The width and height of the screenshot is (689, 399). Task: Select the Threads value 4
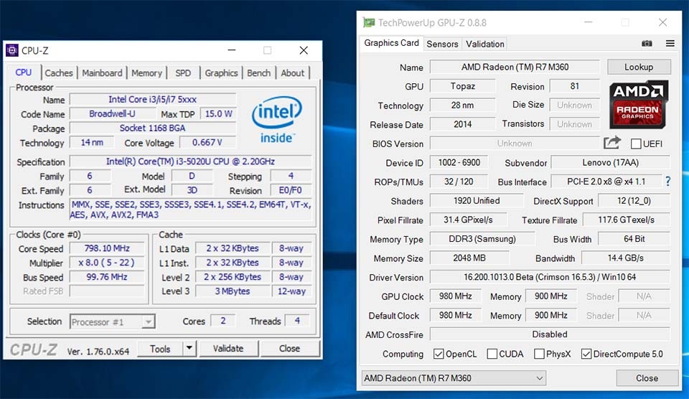click(x=297, y=321)
